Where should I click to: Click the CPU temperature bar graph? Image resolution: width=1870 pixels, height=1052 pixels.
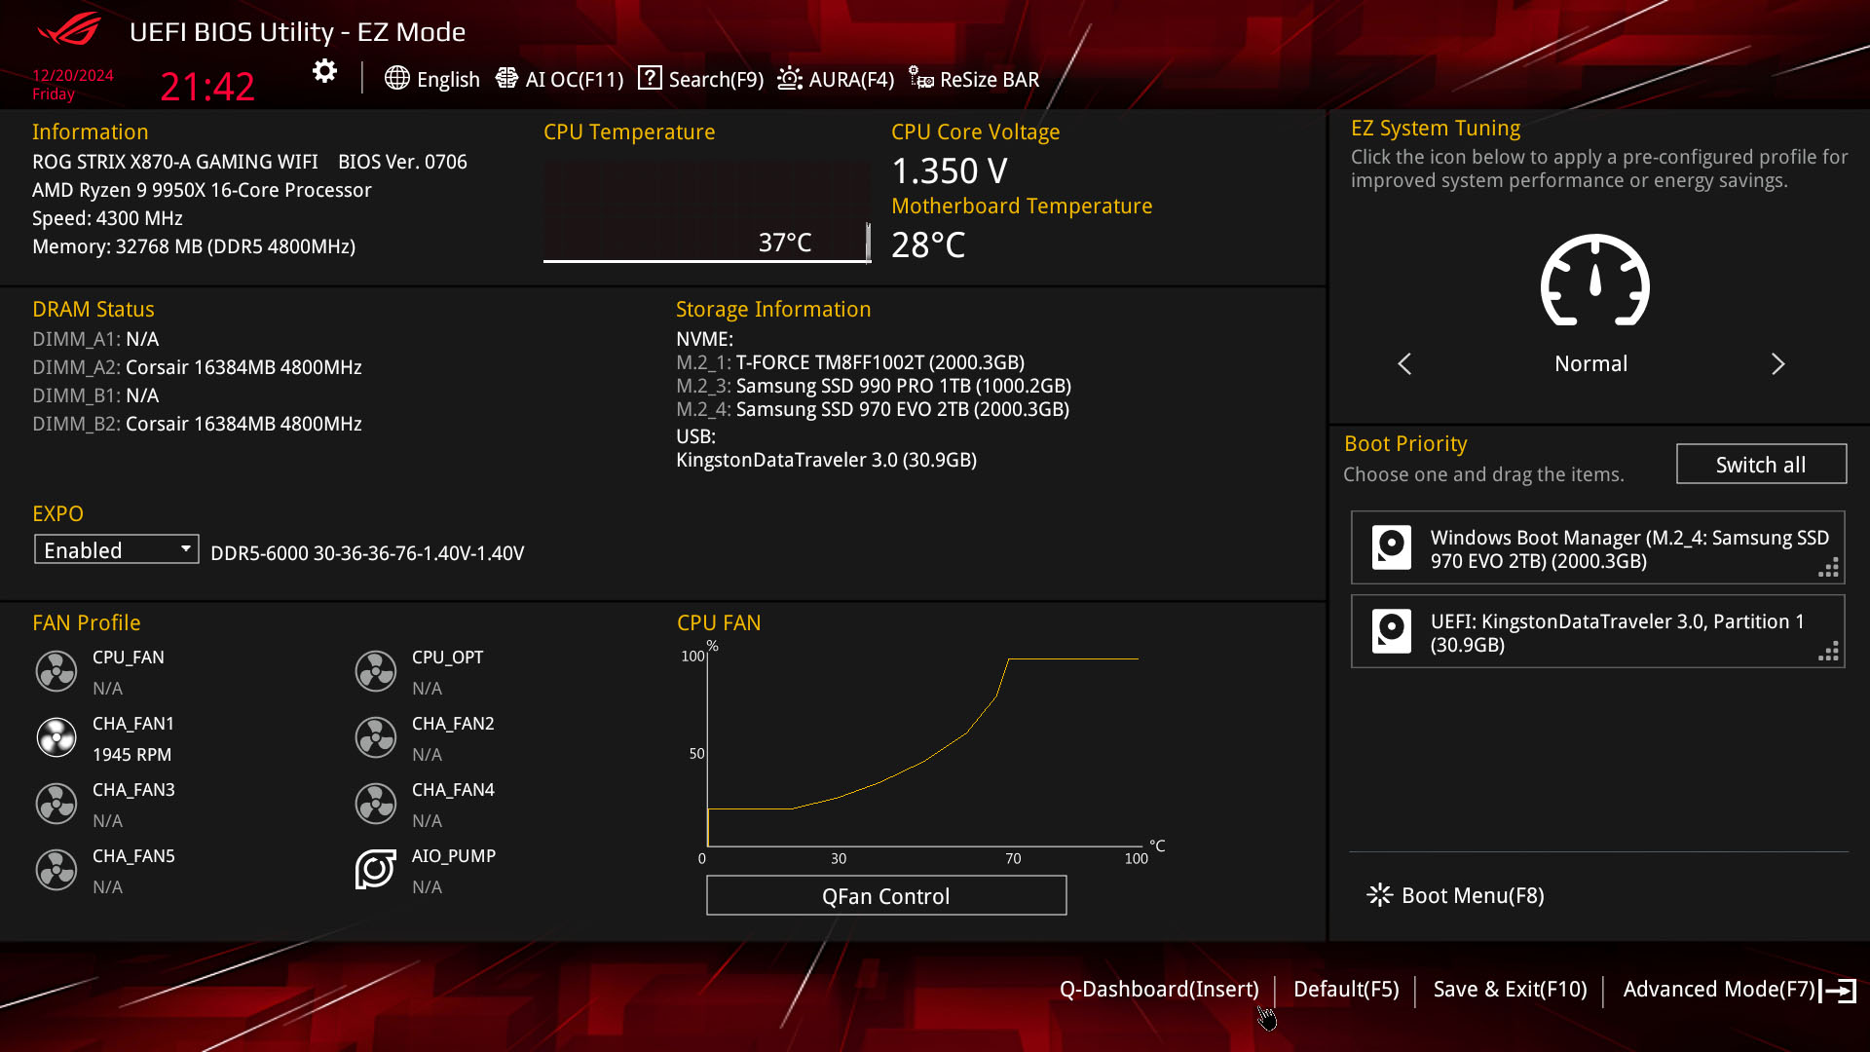point(707,211)
